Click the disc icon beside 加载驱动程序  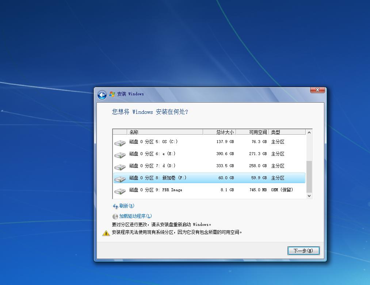(x=115, y=216)
